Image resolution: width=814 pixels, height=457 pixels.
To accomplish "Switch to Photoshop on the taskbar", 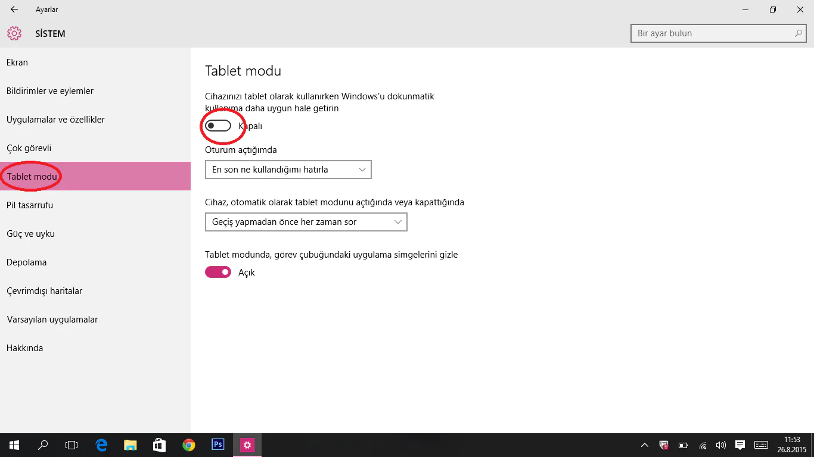I will [x=218, y=445].
